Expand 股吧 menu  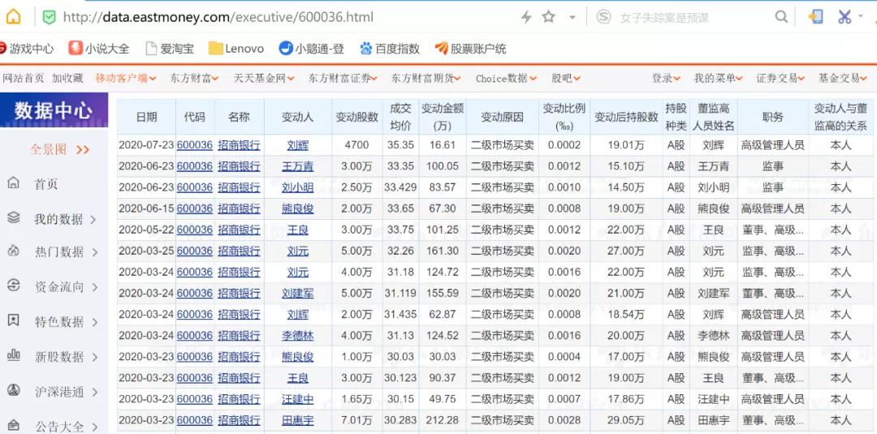point(566,78)
